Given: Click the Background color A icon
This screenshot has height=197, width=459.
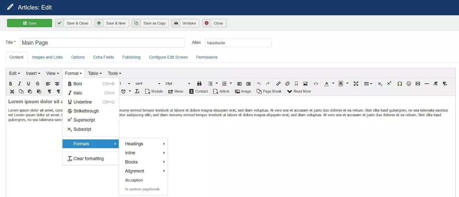Looking at the screenshot, I should [x=341, y=84].
